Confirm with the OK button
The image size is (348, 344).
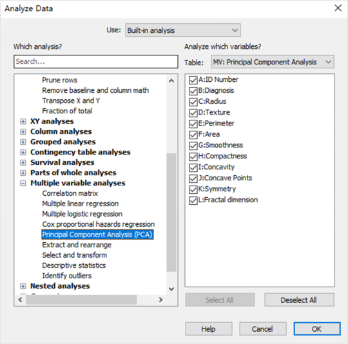tap(317, 329)
